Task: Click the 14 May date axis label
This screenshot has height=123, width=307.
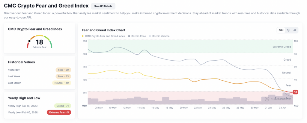Action: tap(141, 108)
